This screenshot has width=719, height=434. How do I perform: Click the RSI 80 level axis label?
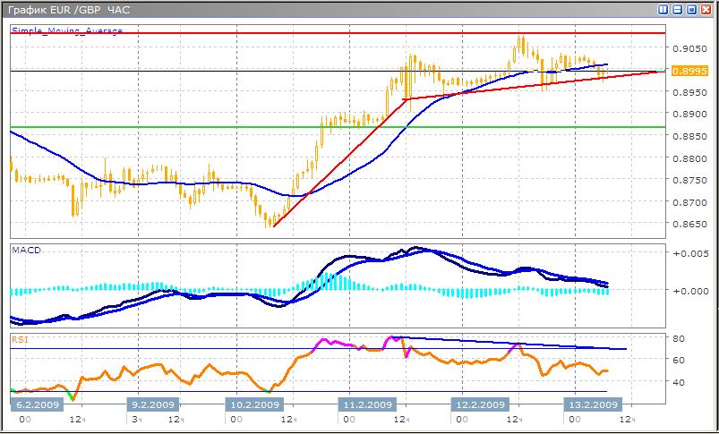tap(679, 339)
